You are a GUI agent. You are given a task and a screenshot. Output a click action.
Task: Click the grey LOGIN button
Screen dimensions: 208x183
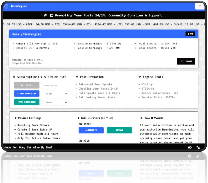(27, 85)
